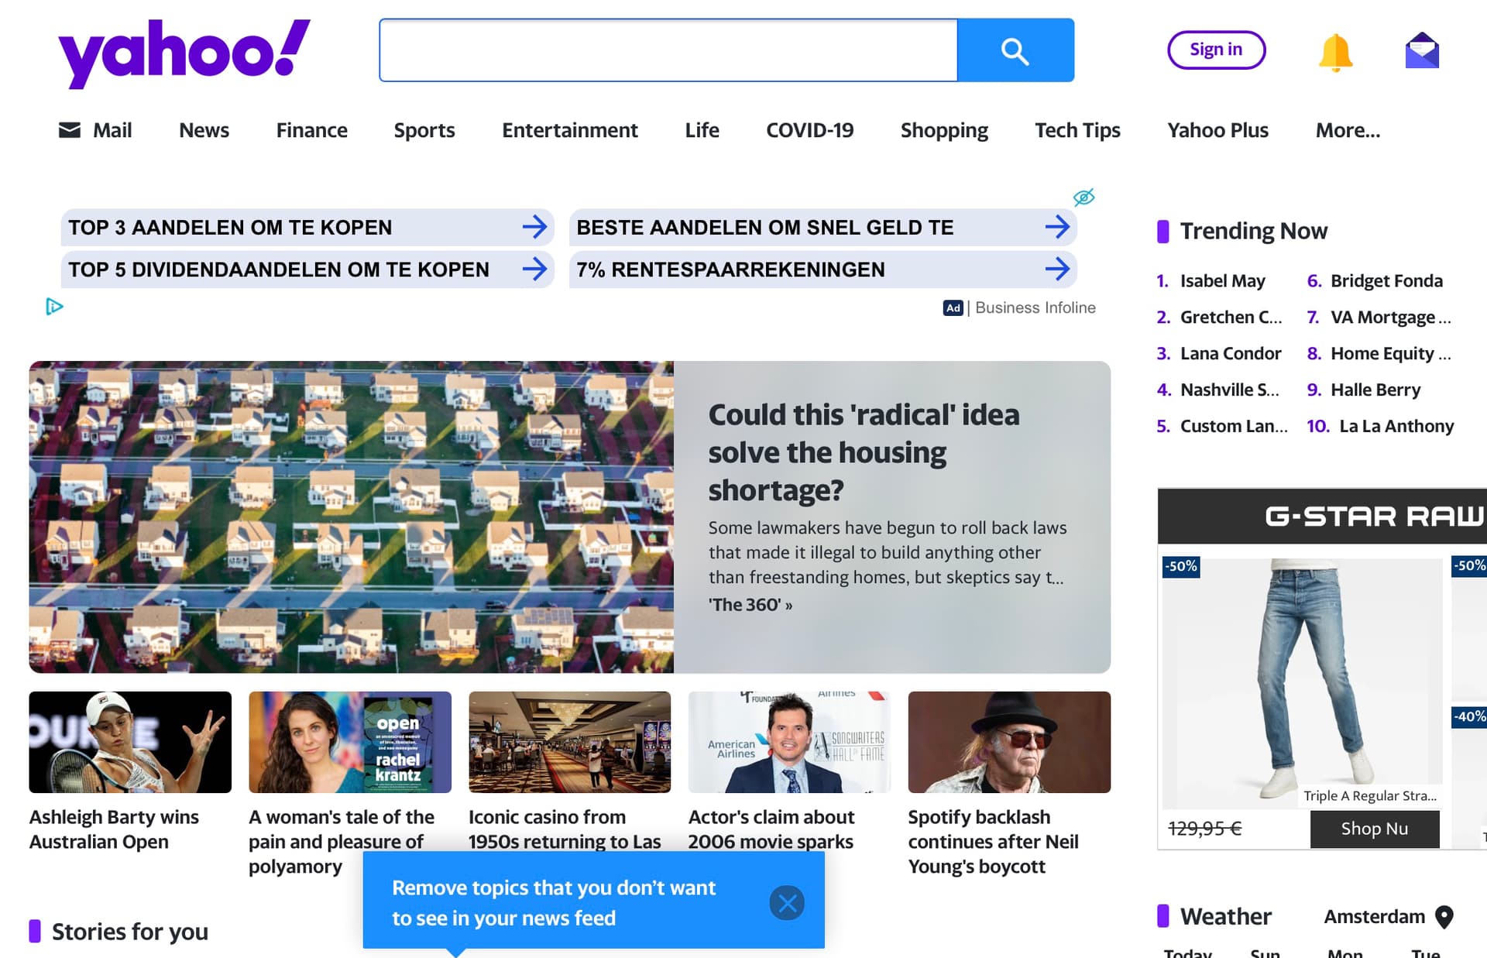
Task: Click Business Infoline advertiser text
Action: click(1035, 307)
